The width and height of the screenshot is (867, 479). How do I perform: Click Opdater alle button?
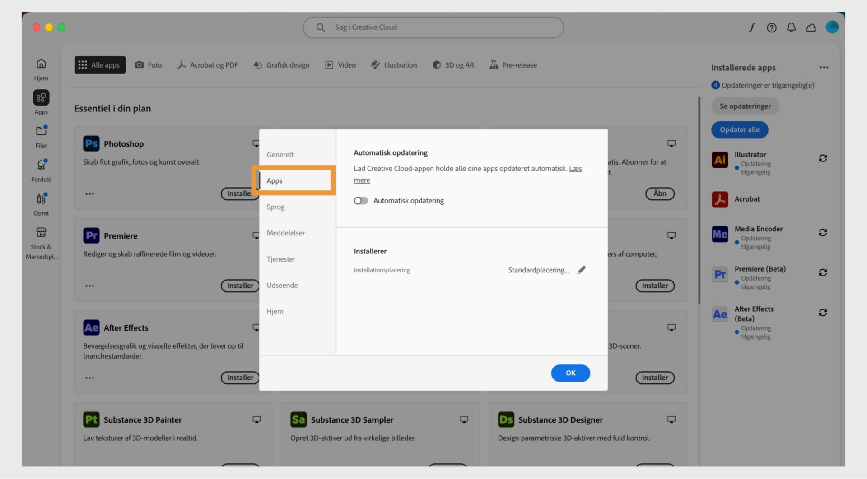[739, 129]
